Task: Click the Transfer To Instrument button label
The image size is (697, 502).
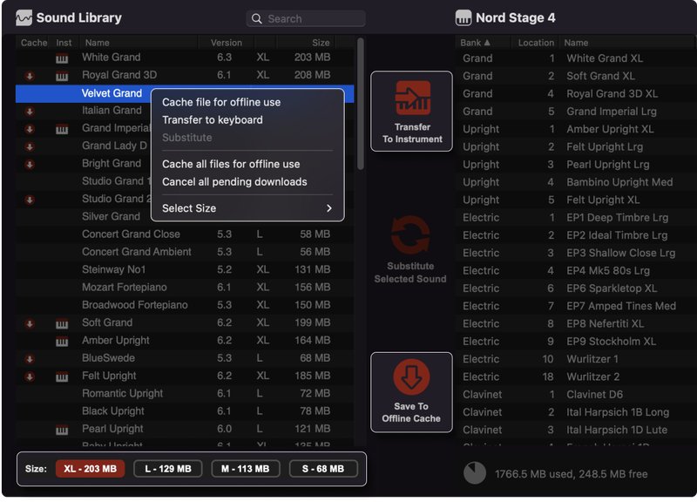Action: coord(412,133)
